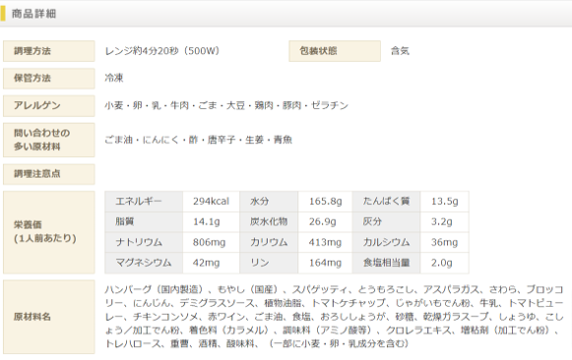Click the 冷凍 storage value
This screenshot has width=572, height=360.
point(114,78)
